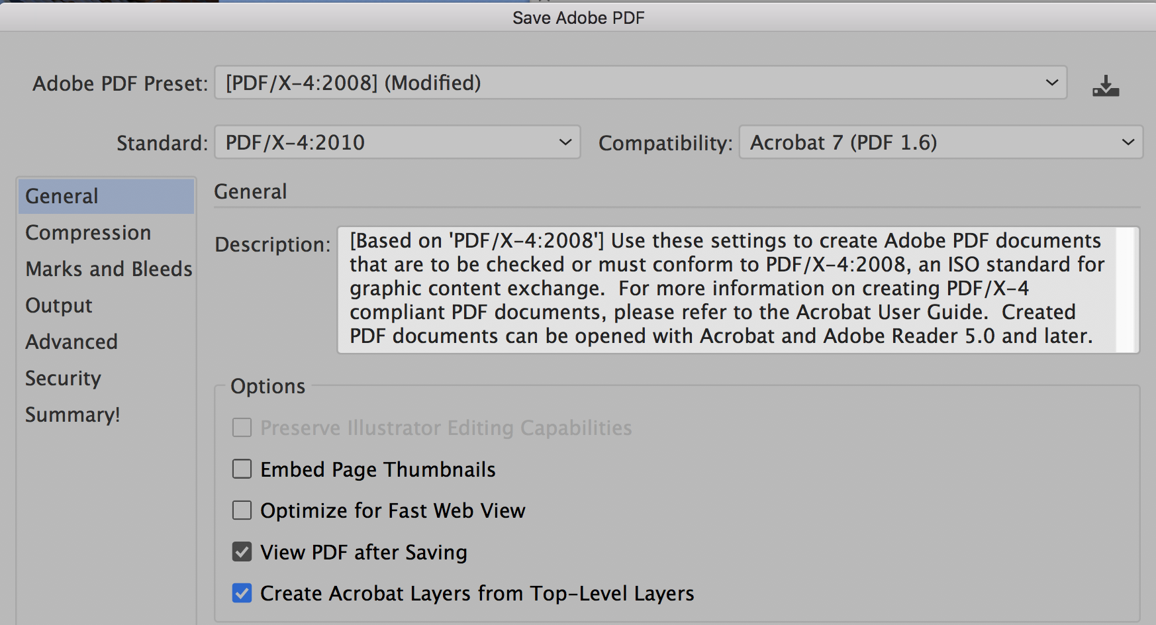This screenshot has width=1156, height=625.
Task: Click the Preset dropdown chevron arrow
Action: coord(1051,83)
